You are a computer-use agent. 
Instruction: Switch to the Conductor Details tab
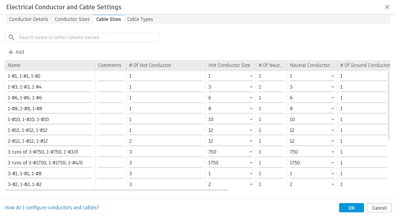(29, 19)
